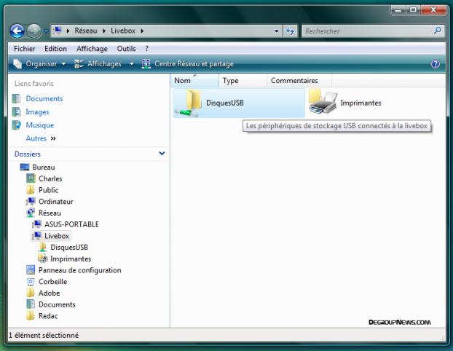Click the Documents favorite link
453x351 pixels.
(x=44, y=99)
